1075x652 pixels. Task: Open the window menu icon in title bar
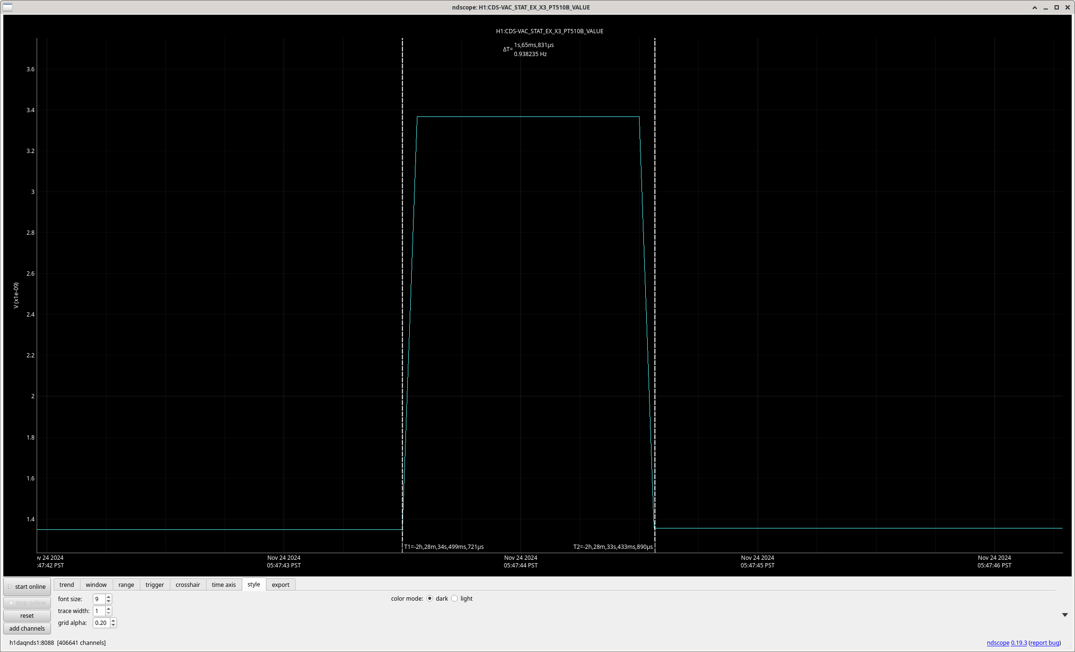tap(8, 7)
